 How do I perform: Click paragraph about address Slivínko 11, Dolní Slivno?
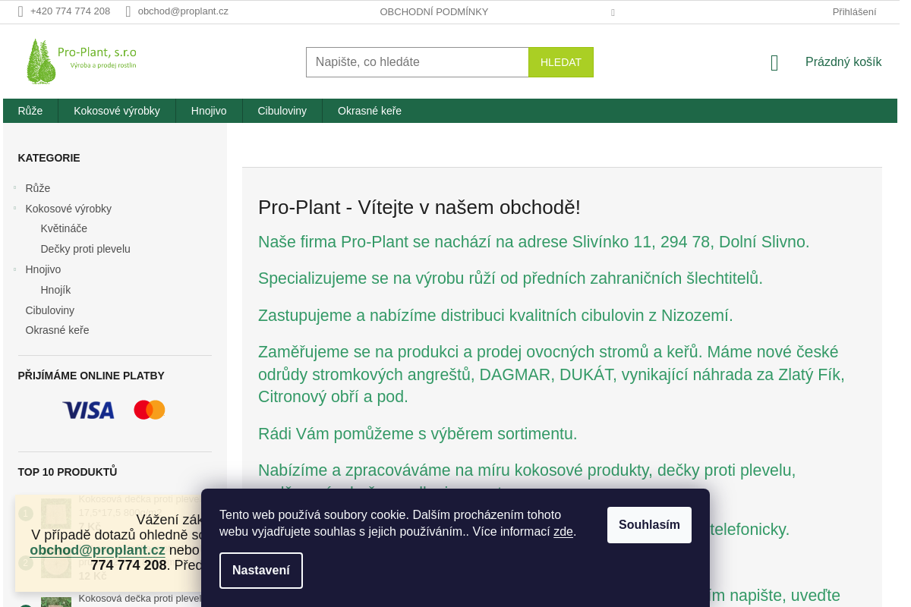534,242
